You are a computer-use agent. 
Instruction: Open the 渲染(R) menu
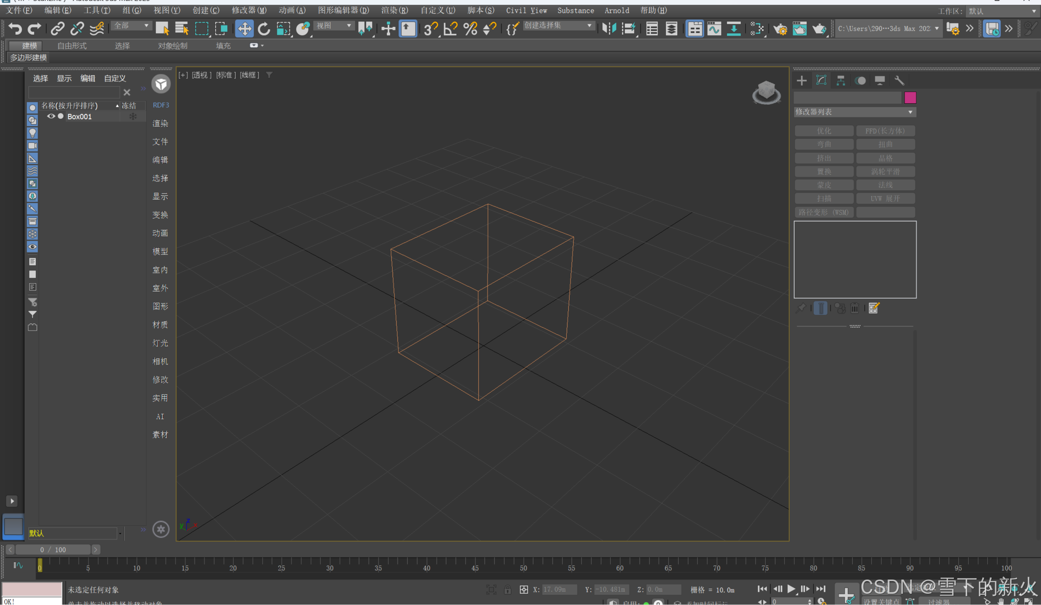[x=394, y=10]
